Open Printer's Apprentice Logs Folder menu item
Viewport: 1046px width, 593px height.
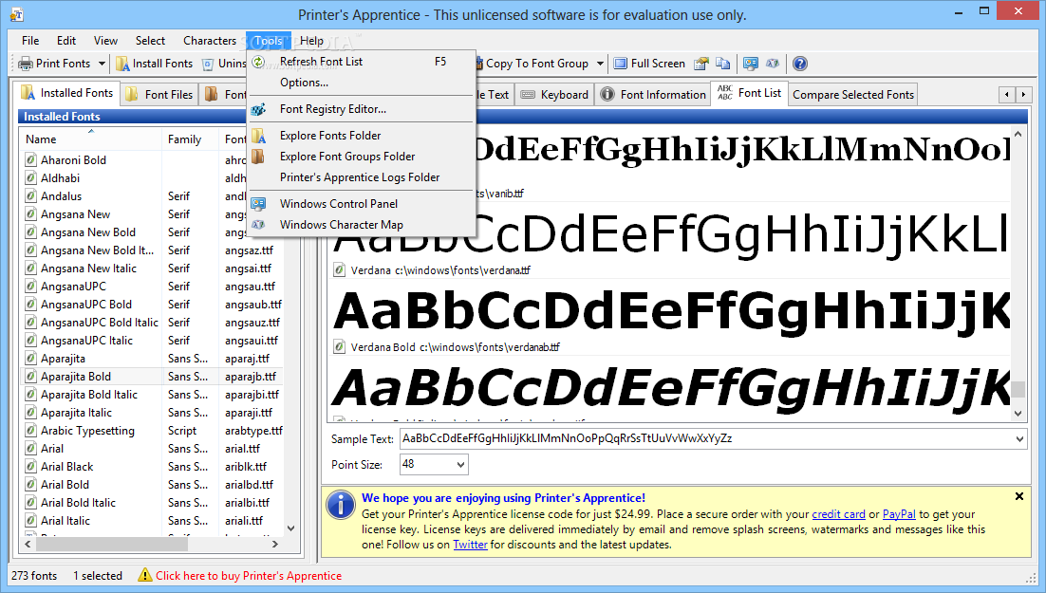[361, 177]
